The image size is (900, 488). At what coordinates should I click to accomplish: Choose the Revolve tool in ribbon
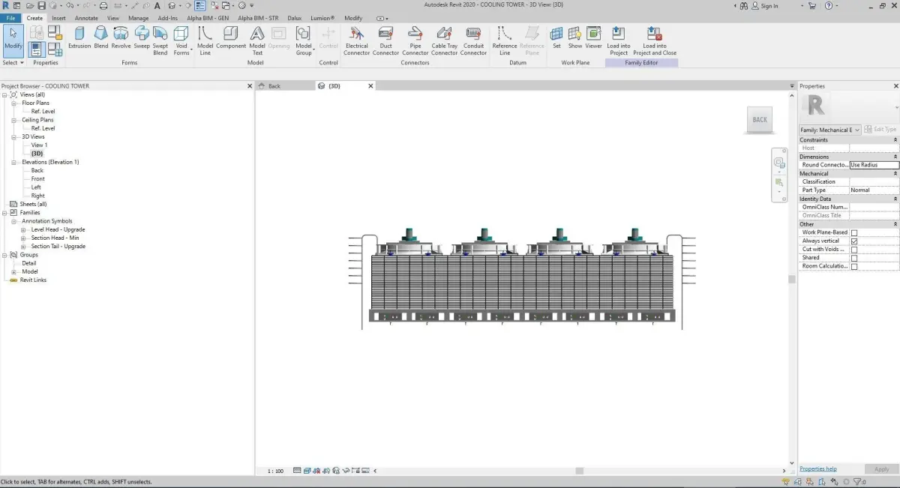click(x=121, y=39)
